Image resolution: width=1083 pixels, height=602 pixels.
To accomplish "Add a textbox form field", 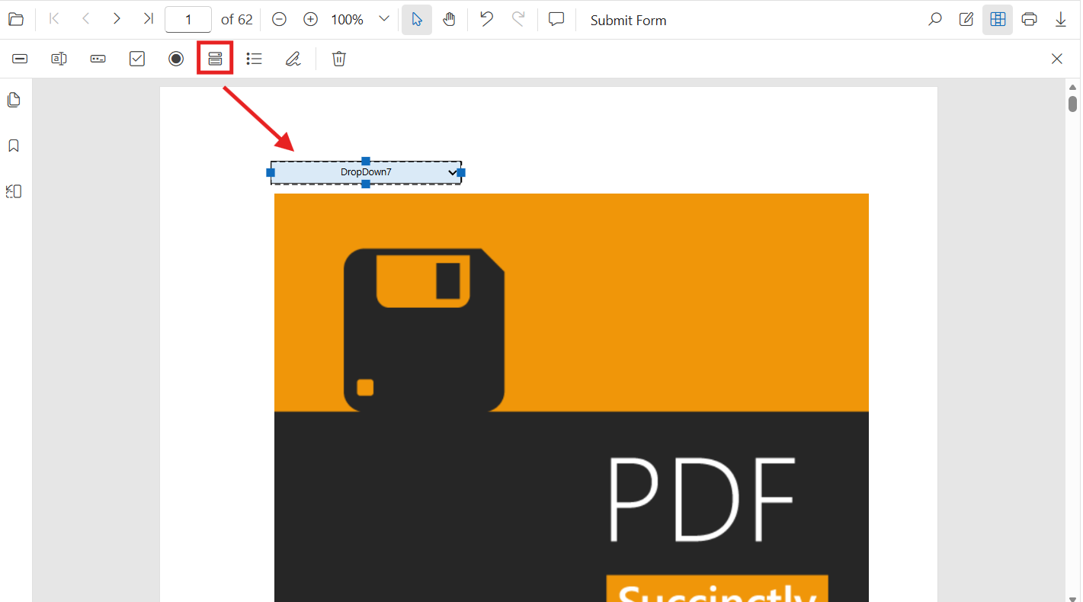I will pyautogui.click(x=21, y=59).
